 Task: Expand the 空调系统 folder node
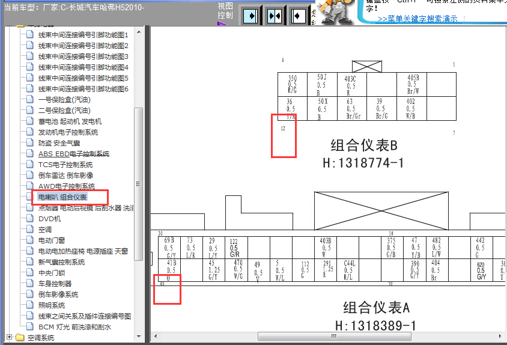[9, 337]
